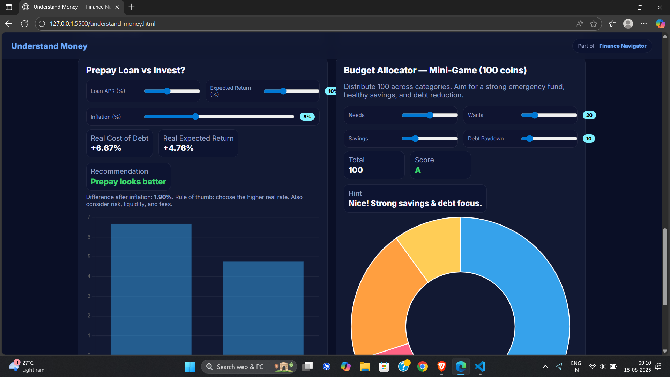
Task: Open a new browser tab
Action: click(132, 7)
